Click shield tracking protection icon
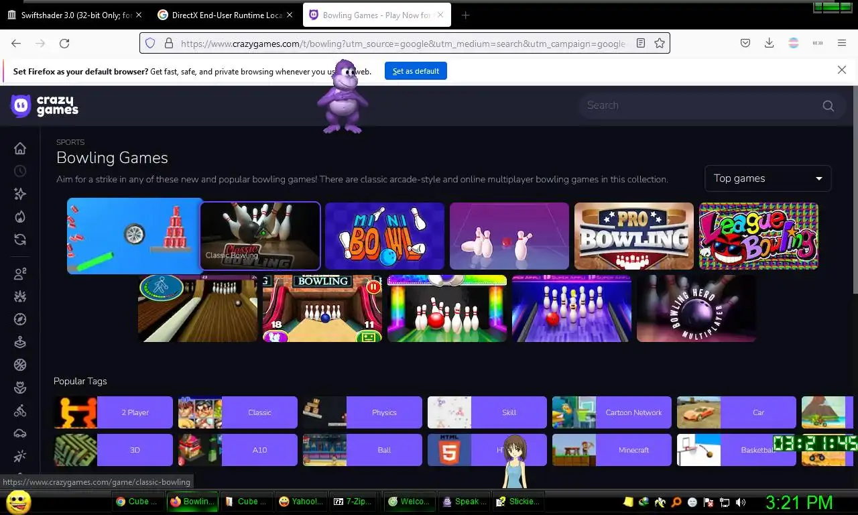Viewport: 858px width, 515px height. click(x=150, y=43)
